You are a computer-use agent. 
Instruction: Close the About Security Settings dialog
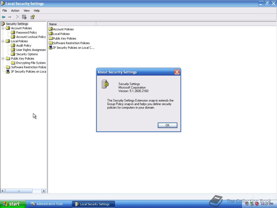(x=177, y=72)
